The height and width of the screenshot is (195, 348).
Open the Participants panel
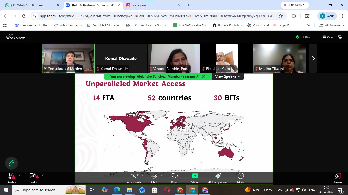point(133,178)
